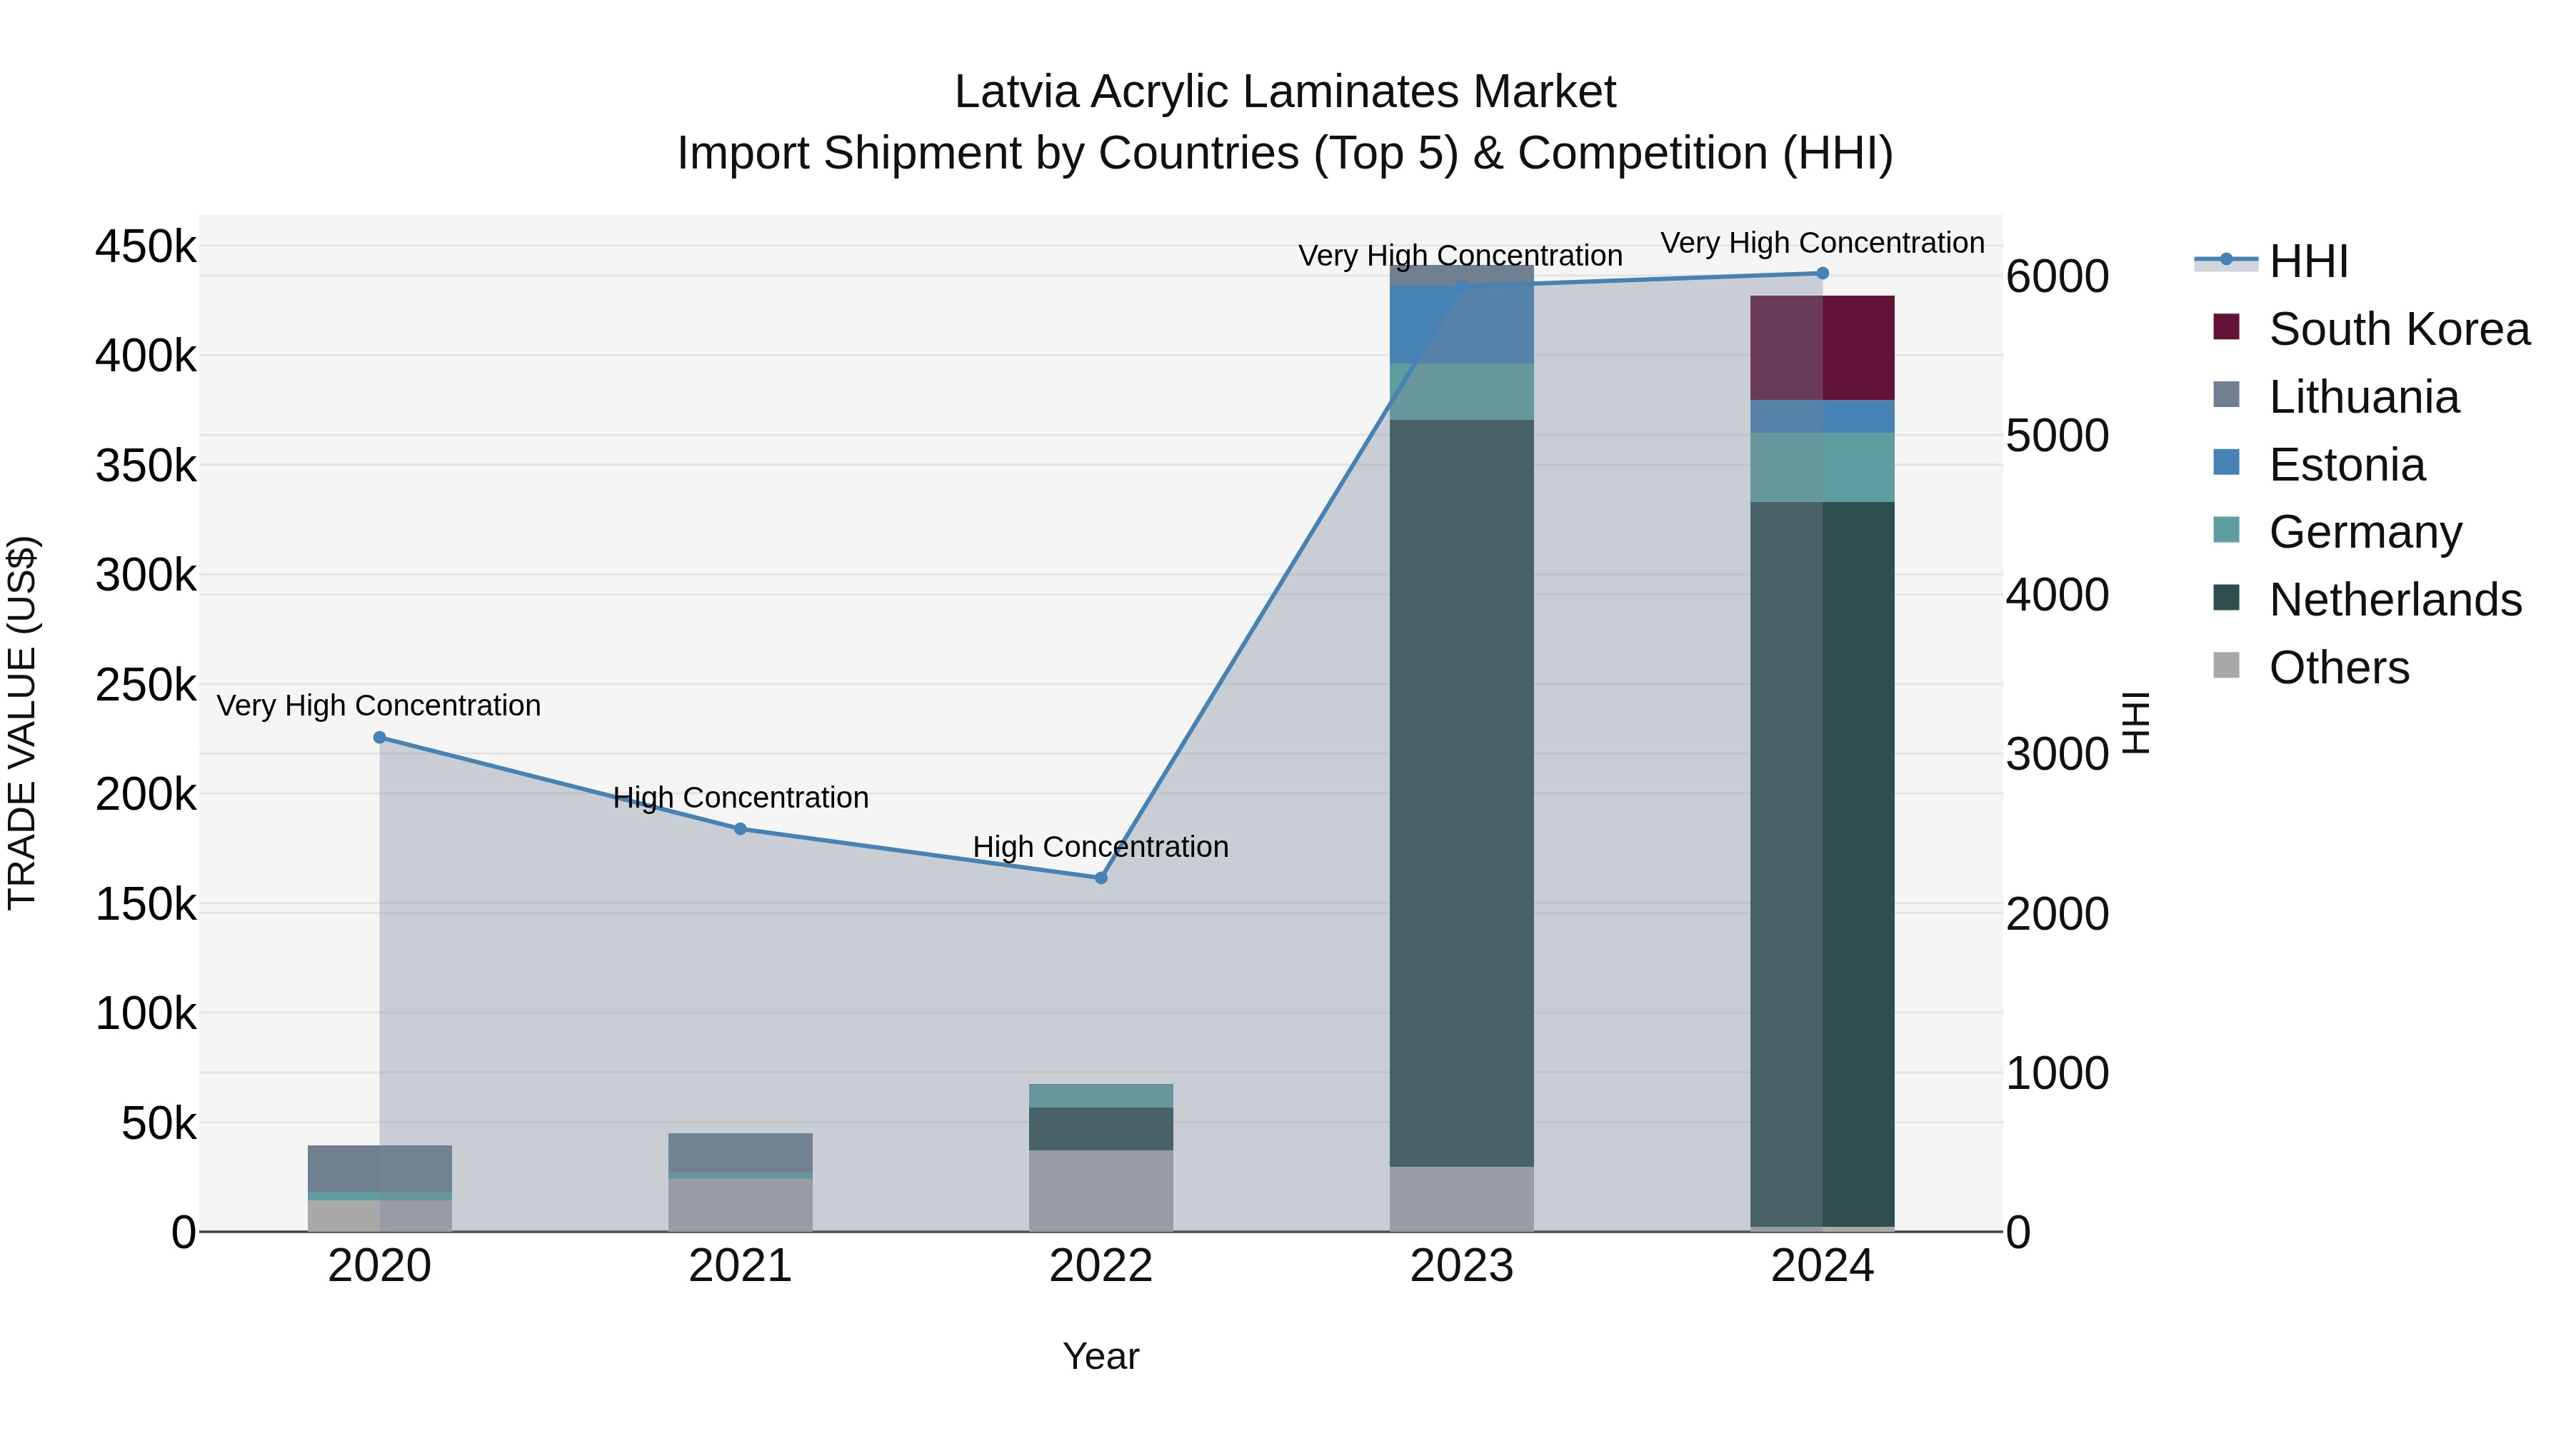
Task: Click the 2024 HHI data point marker
Action: pos(1823,273)
